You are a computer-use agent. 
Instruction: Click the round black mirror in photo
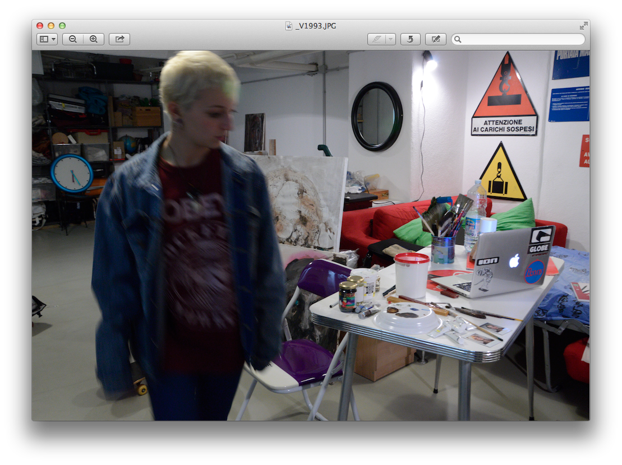click(377, 117)
